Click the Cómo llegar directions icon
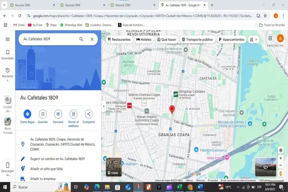This screenshot has width=288, height=192. click(27, 114)
